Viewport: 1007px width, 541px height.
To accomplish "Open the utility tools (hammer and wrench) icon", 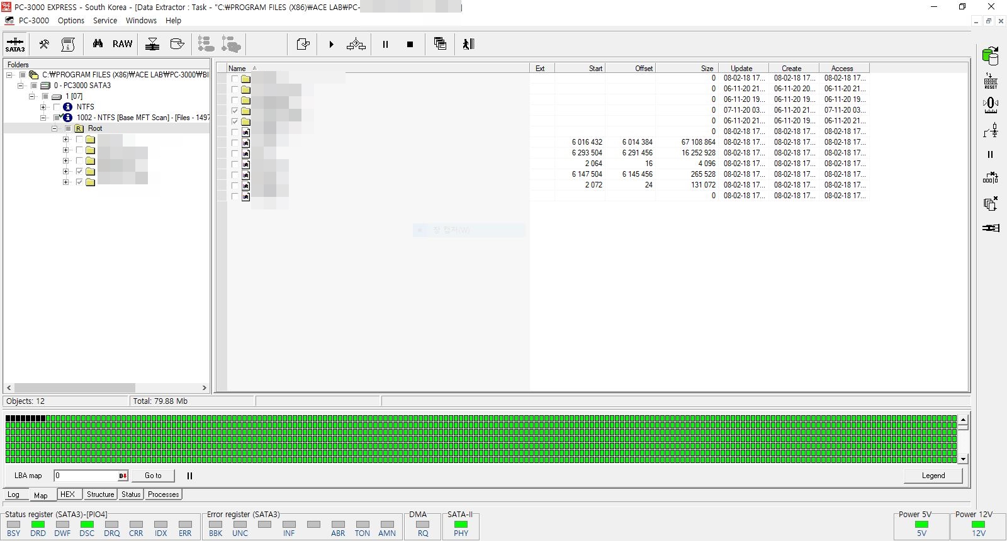I will [44, 44].
